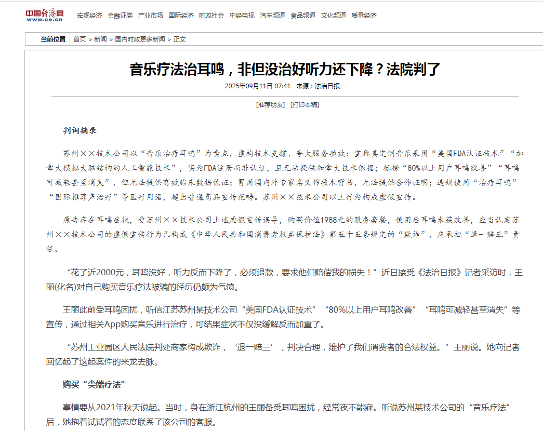
Task: Select 时政社会 in top navigation
Action: coord(211,16)
